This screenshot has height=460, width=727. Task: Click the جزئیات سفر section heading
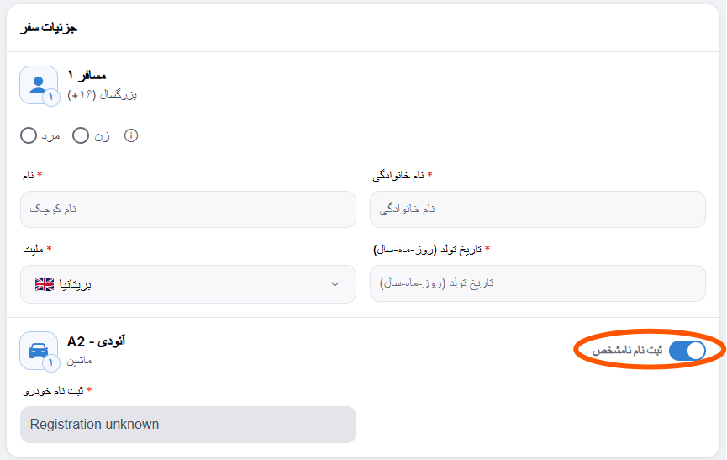click(49, 28)
